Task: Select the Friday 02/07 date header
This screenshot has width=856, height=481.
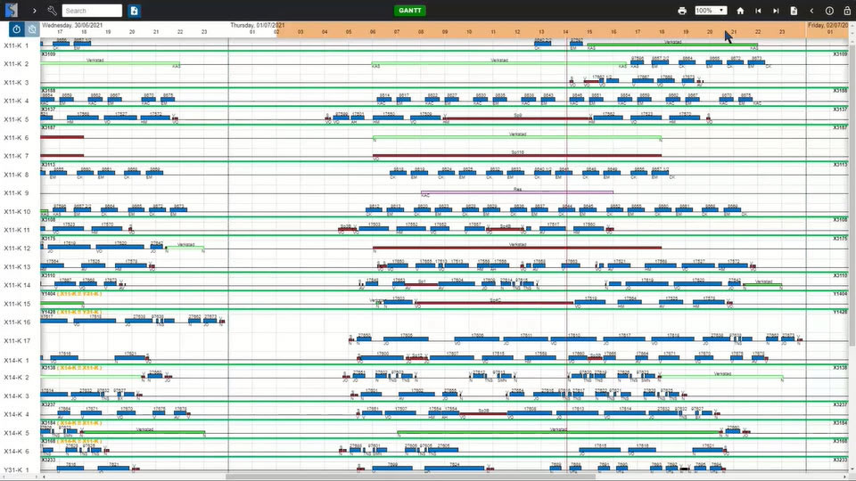Action: [x=827, y=25]
